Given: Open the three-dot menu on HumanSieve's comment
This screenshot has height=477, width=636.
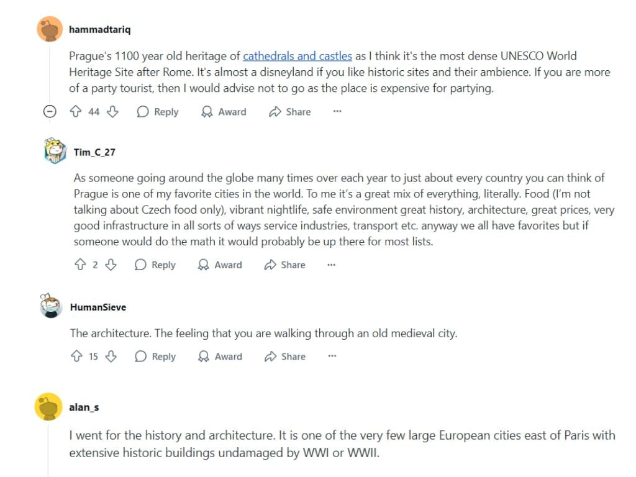Looking at the screenshot, I should 332,357.
